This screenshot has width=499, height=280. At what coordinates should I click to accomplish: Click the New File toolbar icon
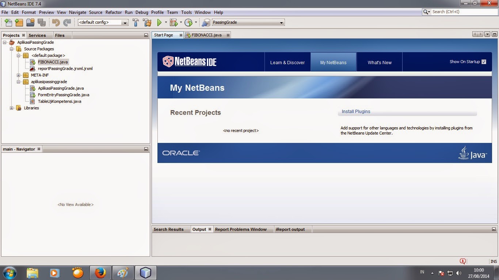click(8, 23)
